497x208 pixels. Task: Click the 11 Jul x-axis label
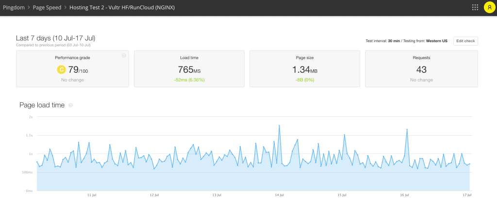(x=92, y=195)
